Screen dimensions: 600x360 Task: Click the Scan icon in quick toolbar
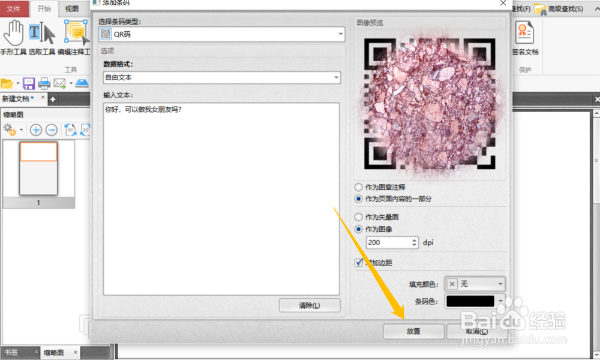pyautogui.click(x=82, y=83)
